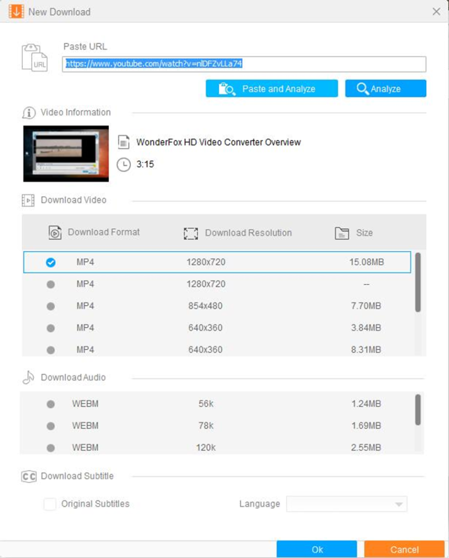Image resolution: width=449 pixels, height=558 pixels.
Task: Choose the WEBM 78k audio radio button
Action: [x=51, y=426]
